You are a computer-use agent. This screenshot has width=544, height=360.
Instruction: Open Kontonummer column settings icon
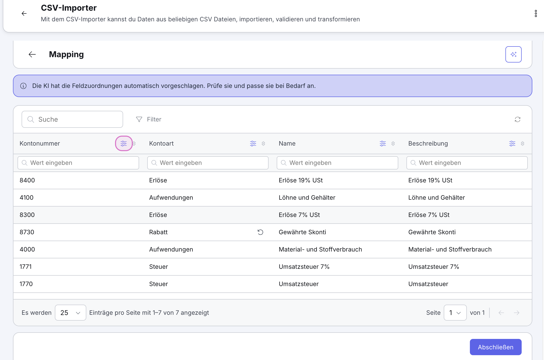click(124, 144)
